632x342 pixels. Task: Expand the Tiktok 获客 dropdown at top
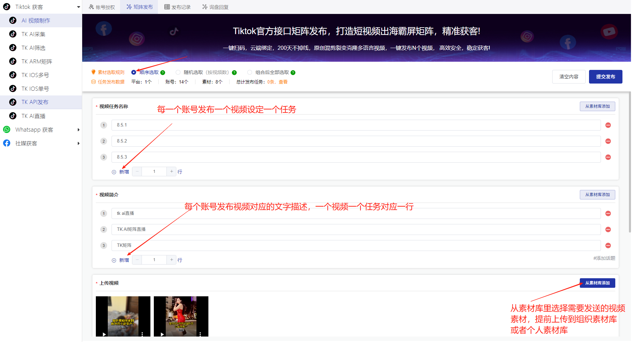pos(79,6)
